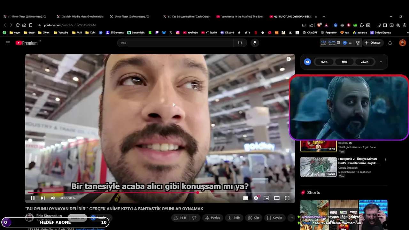Reload the current page
The image size is (409, 230).
pyautogui.click(x=18, y=25)
